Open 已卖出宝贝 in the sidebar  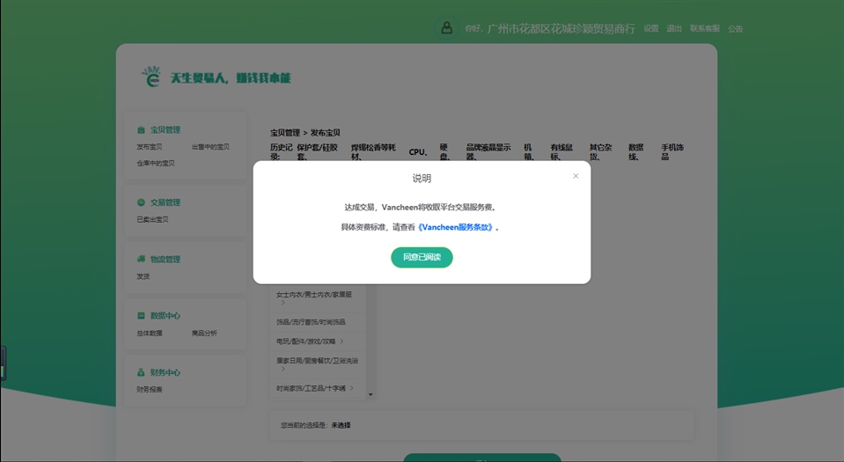(152, 220)
